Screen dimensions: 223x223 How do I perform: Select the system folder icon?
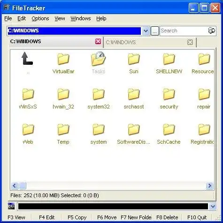pos(99,130)
